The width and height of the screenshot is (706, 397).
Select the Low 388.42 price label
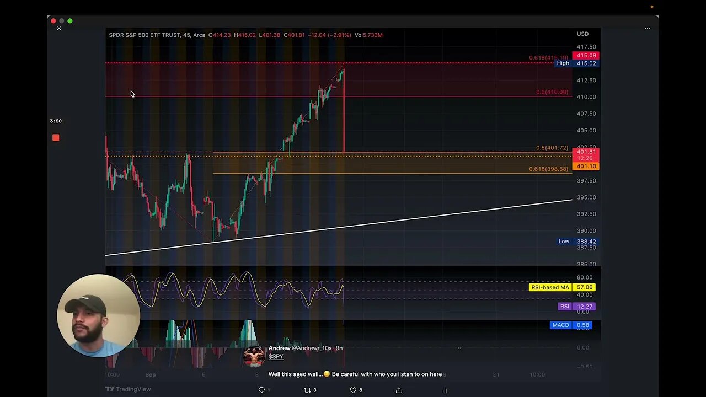point(577,242)
